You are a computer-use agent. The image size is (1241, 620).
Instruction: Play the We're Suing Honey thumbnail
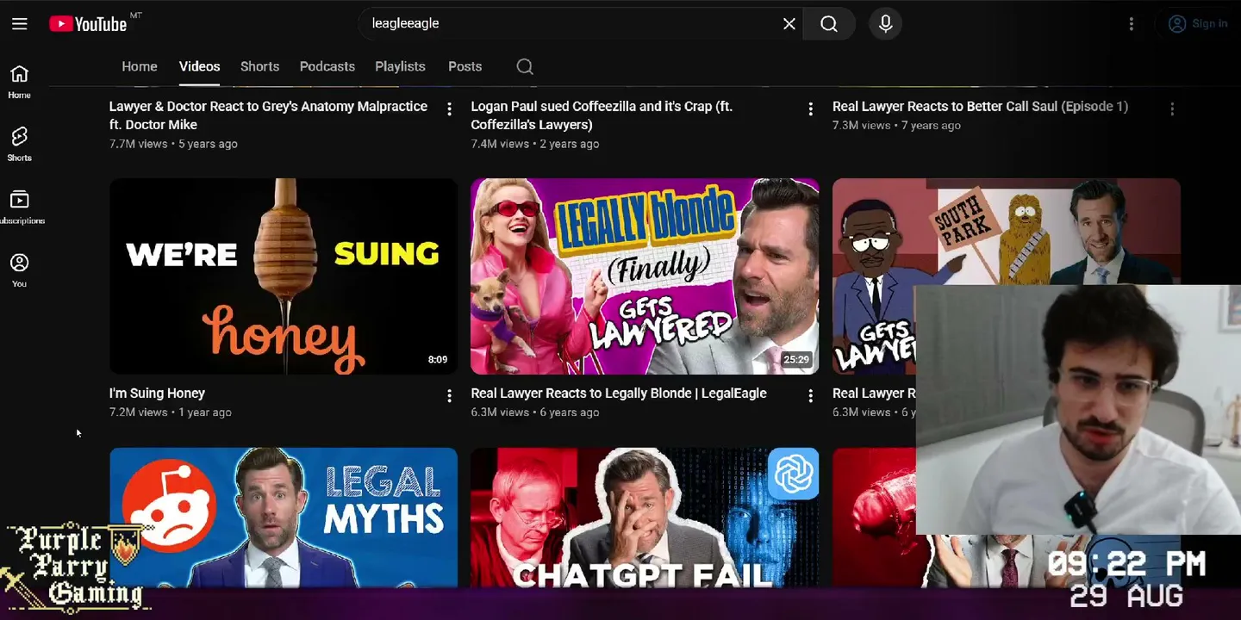pyautogui.click(x=284, y=276)
